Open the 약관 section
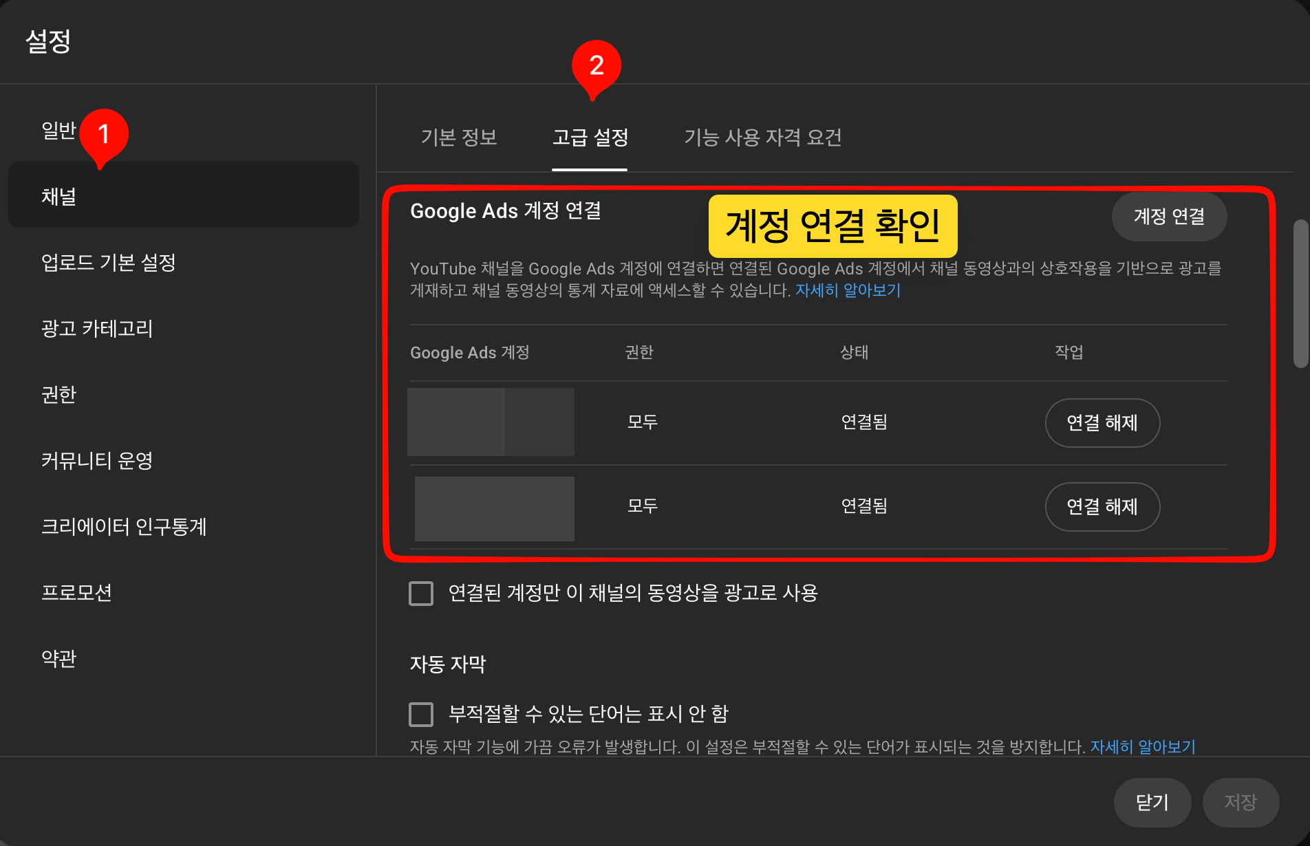This screenshot has width=1310, height=846. [183, 658]
